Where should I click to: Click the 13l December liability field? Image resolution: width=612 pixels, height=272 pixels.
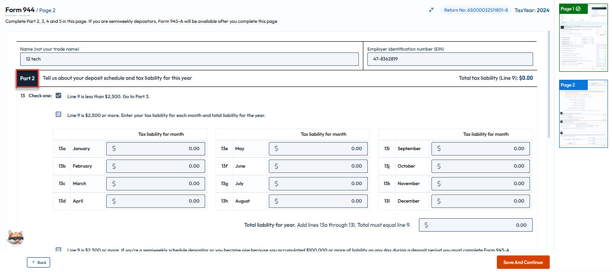(x=481, y=201)
